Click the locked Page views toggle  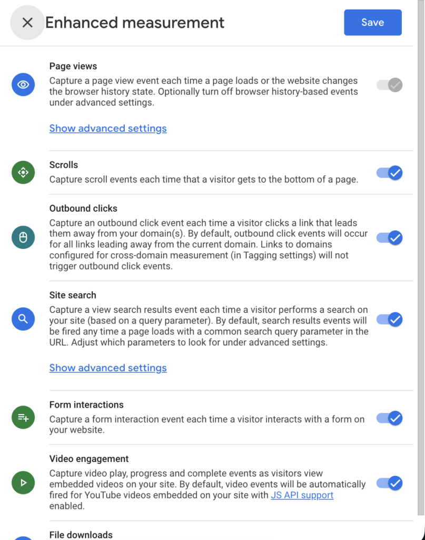pos(390,85)
